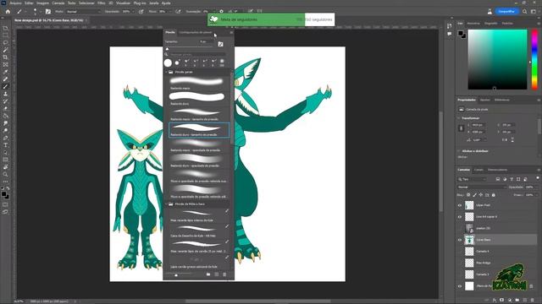Select the Lasso tool
Image resolution: width=542 pixels, height=304 pixels.
(x=6, y=43)
